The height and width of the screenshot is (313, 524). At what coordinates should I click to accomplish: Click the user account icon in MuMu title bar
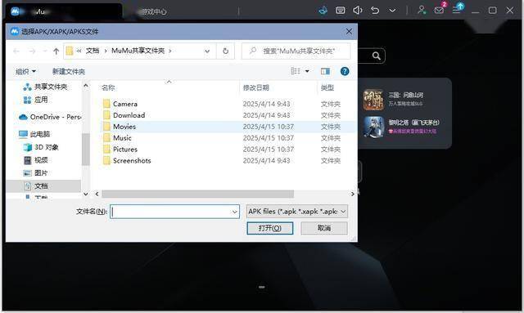pos(422,10)
